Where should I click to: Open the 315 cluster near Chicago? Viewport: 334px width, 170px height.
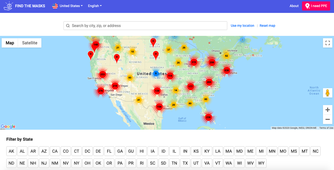[x=194, y=62]
